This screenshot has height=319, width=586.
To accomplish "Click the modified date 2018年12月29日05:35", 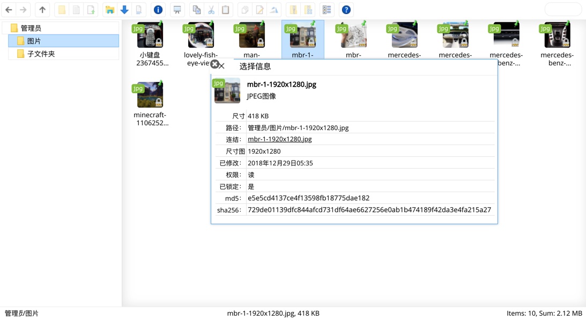I will tap(280, 163).
